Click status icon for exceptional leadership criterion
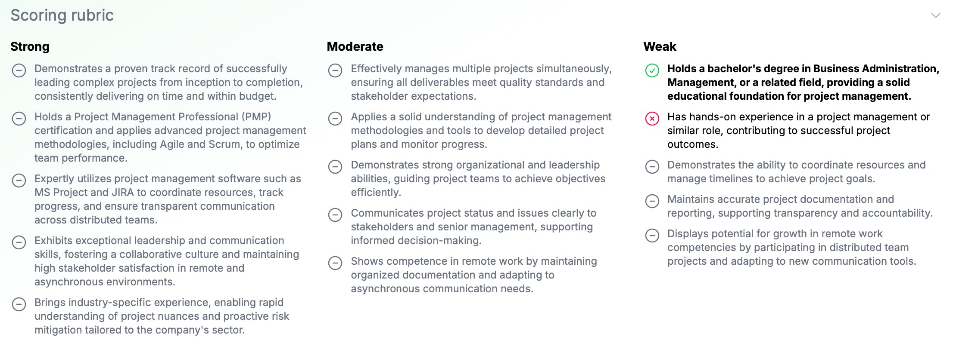This screenshot has width=953, height=349. click(19, 242)
